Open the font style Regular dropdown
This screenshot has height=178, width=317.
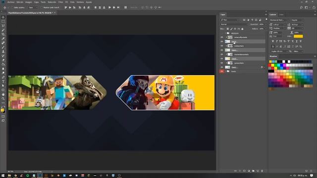tap(297, 20)
